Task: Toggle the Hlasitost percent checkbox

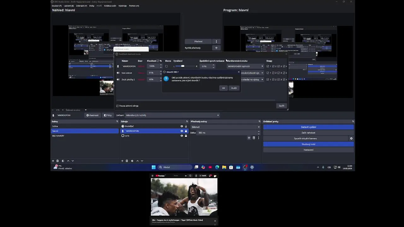Action: [x=158, y=61]
